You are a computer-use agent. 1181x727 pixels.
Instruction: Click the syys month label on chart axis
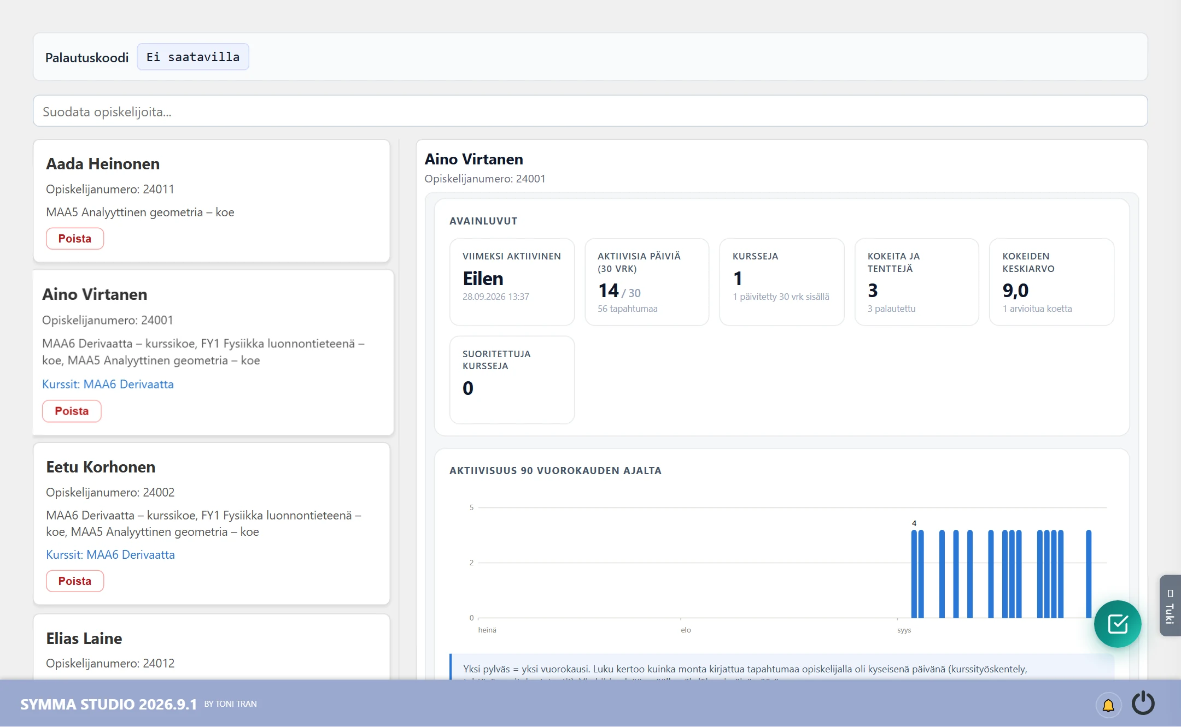point(904,630)
